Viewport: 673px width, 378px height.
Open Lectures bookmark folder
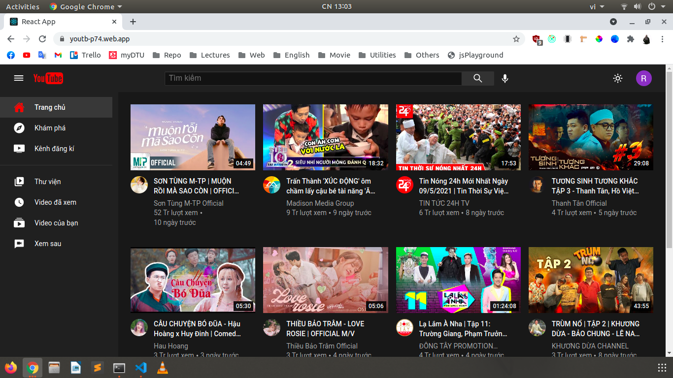coord(210,55)
